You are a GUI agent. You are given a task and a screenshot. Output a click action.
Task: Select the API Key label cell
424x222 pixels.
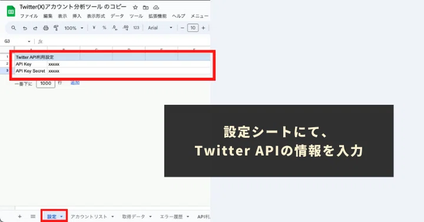coord(31,64)
